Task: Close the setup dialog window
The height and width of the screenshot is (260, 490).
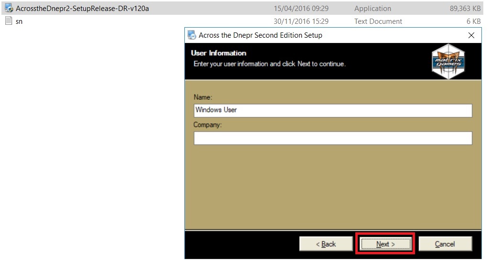Action: [x=471, y=35]
